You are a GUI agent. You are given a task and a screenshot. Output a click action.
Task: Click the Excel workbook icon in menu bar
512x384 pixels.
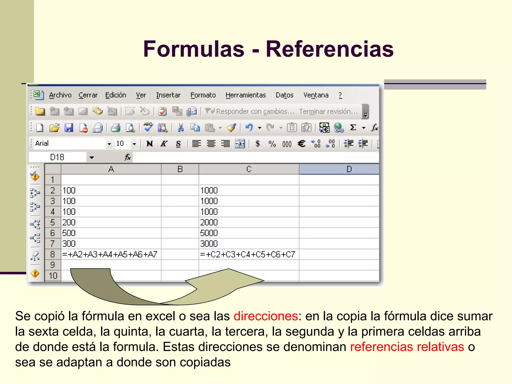pyautogui.click(x=38, y=95)
